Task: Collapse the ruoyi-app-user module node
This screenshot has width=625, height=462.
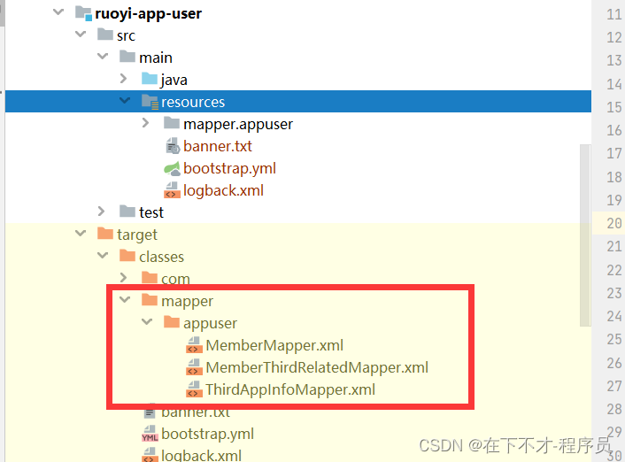Action: pos(58,12)
